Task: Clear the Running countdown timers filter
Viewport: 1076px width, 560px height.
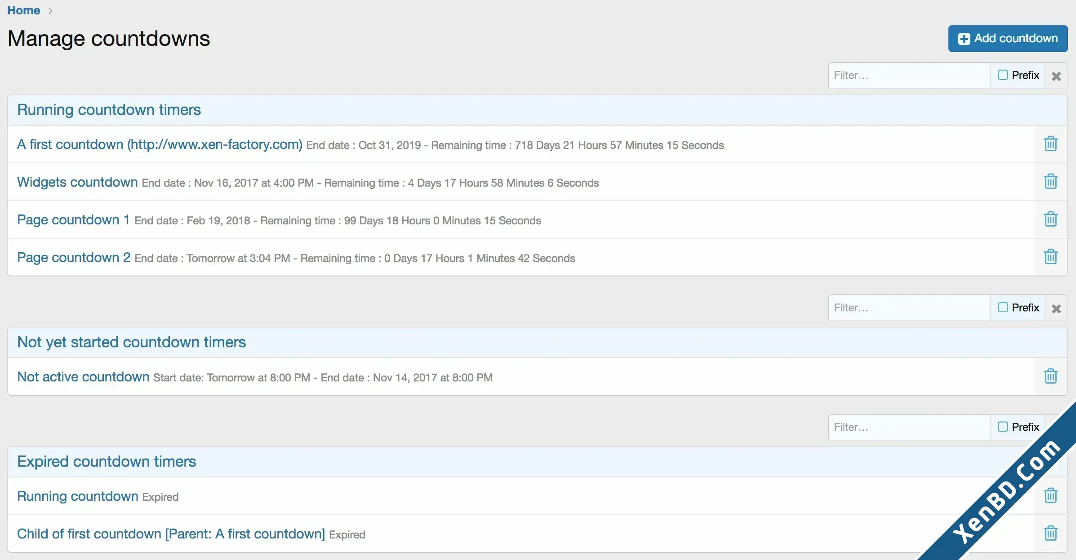Action: 1056,76
